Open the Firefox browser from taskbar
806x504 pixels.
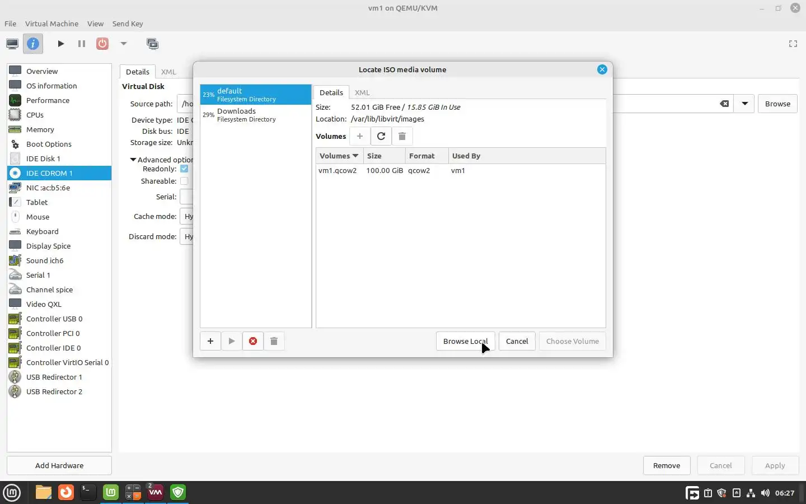click(x=66, y=492)
